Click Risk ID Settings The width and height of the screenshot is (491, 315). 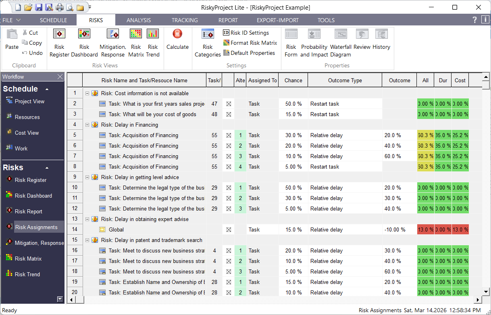[246, 33]
